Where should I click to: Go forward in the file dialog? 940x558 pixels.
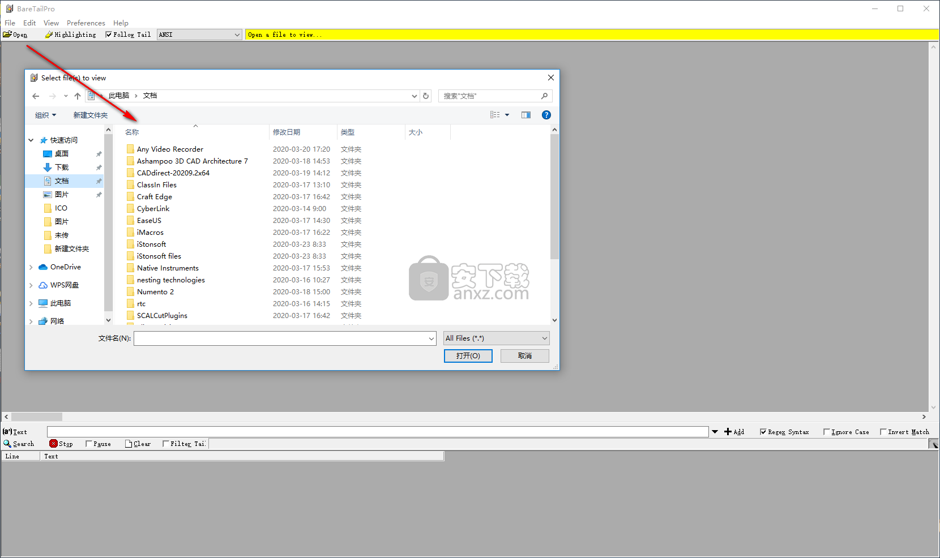(52, 96)
